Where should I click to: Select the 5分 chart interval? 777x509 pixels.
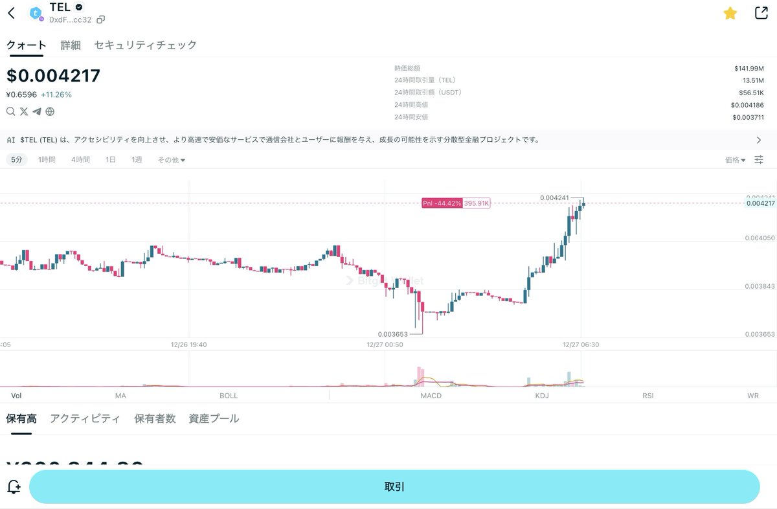pyautogui.click(x=17, y=159)
